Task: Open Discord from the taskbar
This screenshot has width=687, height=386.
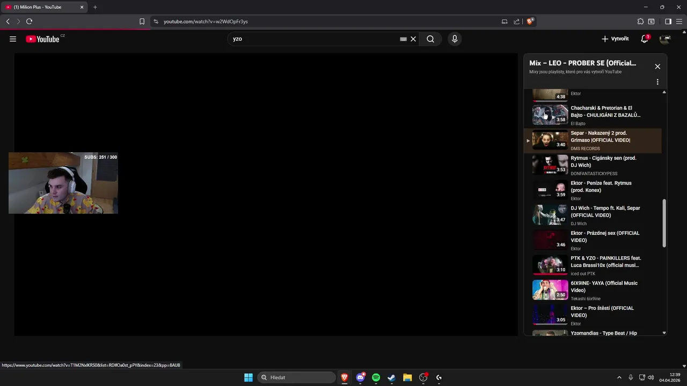Action: pyautogui.click(x=361, y=377)
